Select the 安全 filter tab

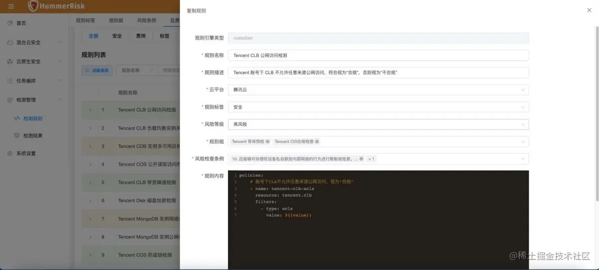tap(117, 36)
